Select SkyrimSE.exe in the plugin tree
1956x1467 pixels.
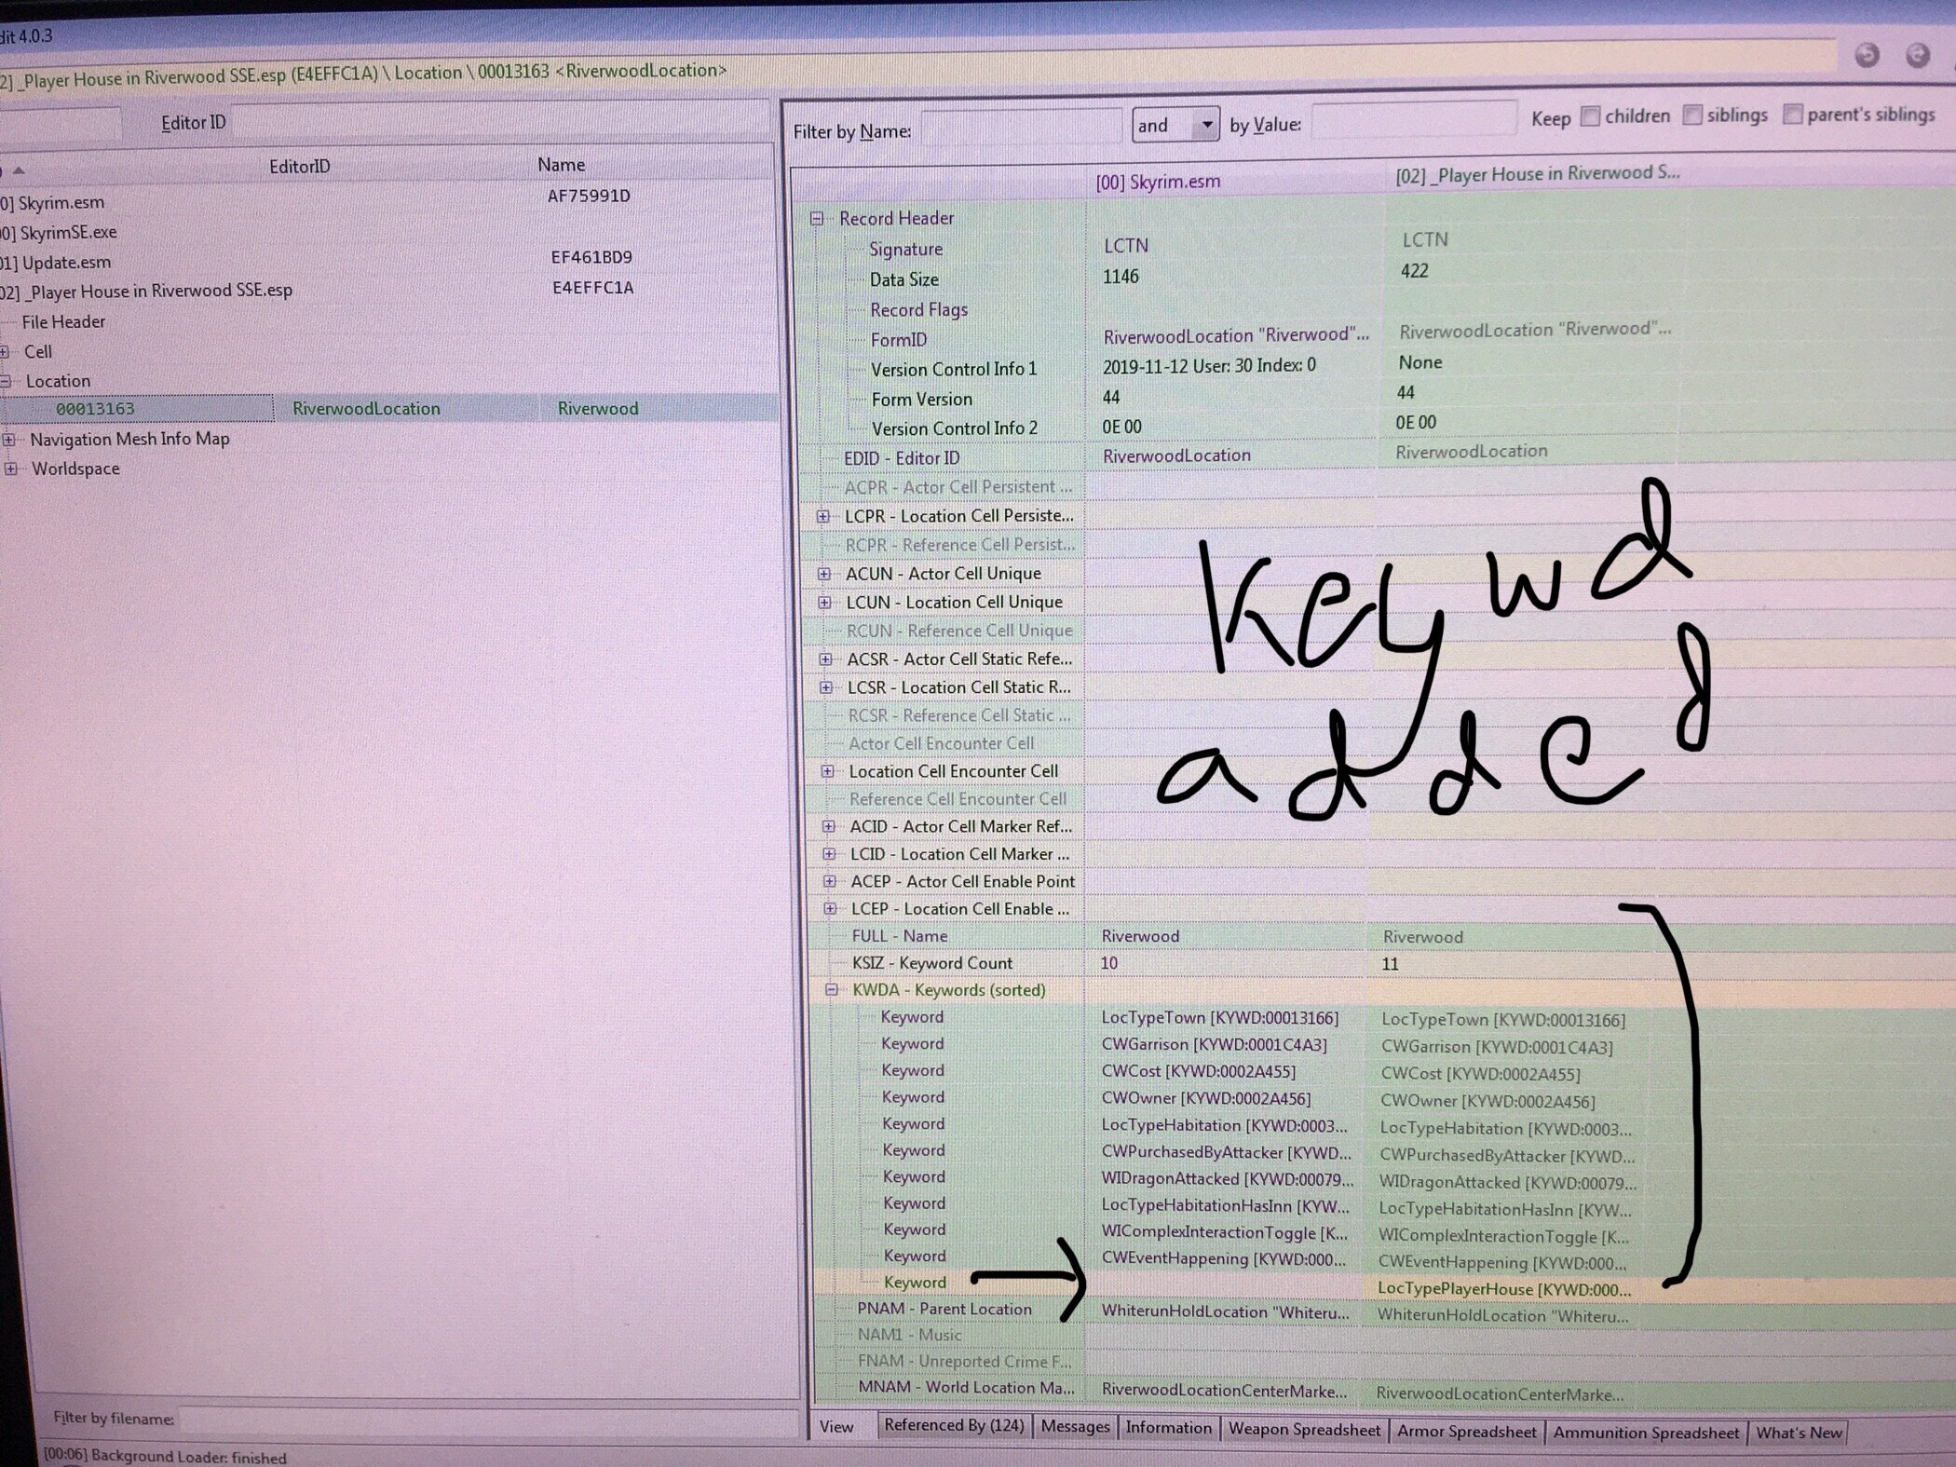click(x=68, y=233)
